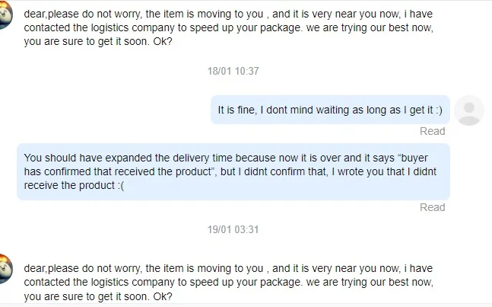This screenshot has width=492, height=307.
Task: Click the 18/01 10:37 timestamp
Action: click(233, 71)
